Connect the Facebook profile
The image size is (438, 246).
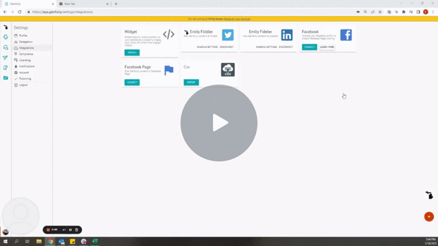point(309,47)
